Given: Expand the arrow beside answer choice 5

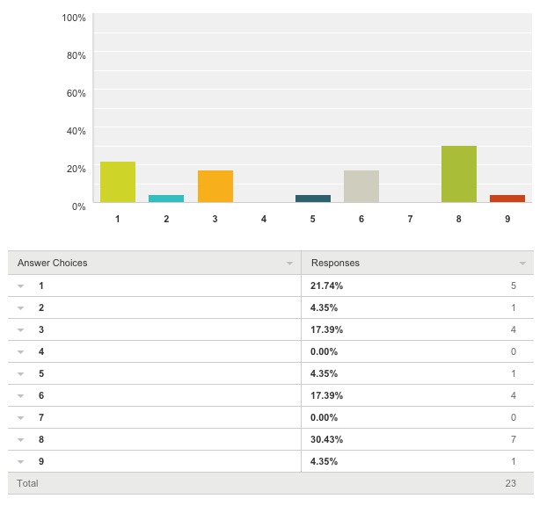Looking at the screenshot, I should [20, 374].
